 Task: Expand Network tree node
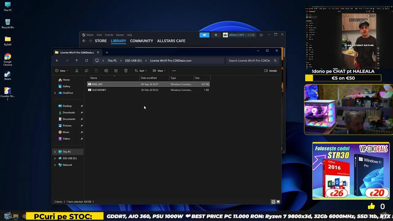(x=55, y=165)
